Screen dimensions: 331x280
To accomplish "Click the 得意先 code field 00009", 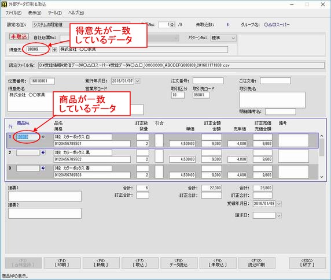I will point(38,50).
